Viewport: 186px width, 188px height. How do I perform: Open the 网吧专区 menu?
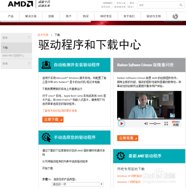pyautogui.click(x=106, y=16)
